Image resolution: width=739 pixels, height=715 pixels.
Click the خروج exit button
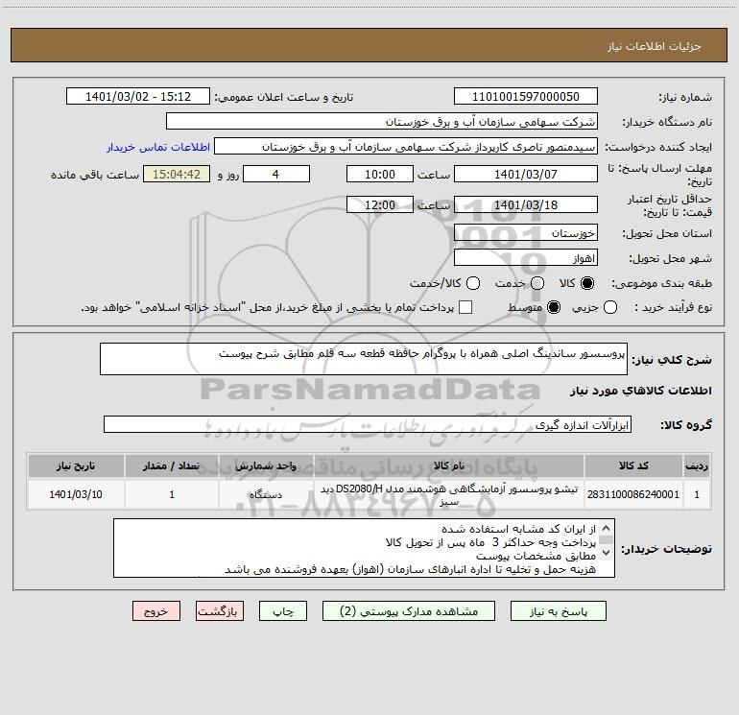tap(156, 611)
